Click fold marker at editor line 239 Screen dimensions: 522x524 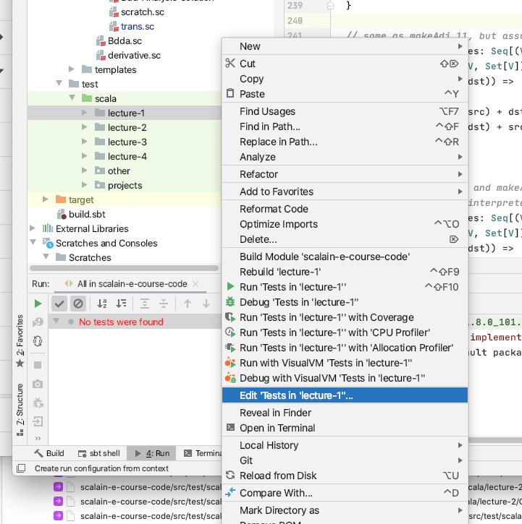pos(330,6)
